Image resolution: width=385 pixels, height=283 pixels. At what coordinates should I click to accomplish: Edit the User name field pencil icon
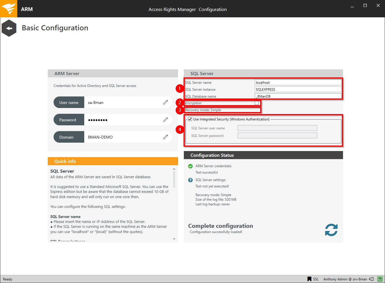[165, 102]
